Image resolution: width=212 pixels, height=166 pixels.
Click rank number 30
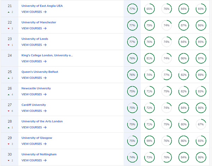click(10, 154)
